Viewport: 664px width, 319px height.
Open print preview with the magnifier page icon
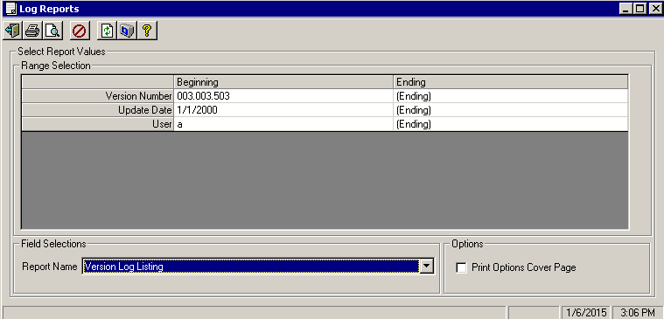point(53,31)
